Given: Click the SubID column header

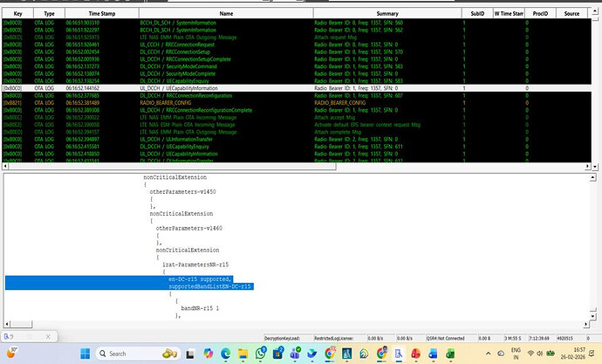Looking at the screenshot, I should (477, 13).
